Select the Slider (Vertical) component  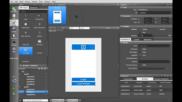click(26, 34)
